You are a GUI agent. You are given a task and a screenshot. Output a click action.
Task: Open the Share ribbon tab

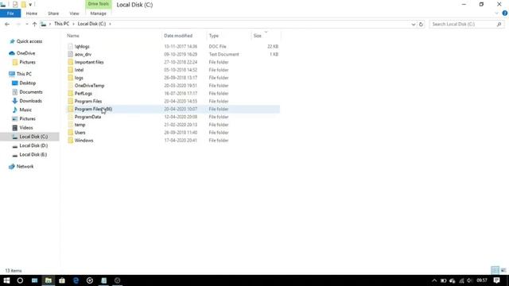coord(53,14)
